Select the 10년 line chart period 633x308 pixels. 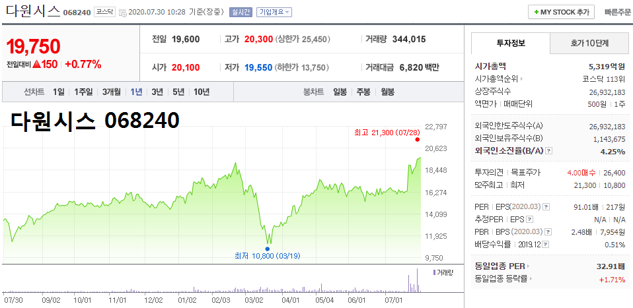pos(202,92)
